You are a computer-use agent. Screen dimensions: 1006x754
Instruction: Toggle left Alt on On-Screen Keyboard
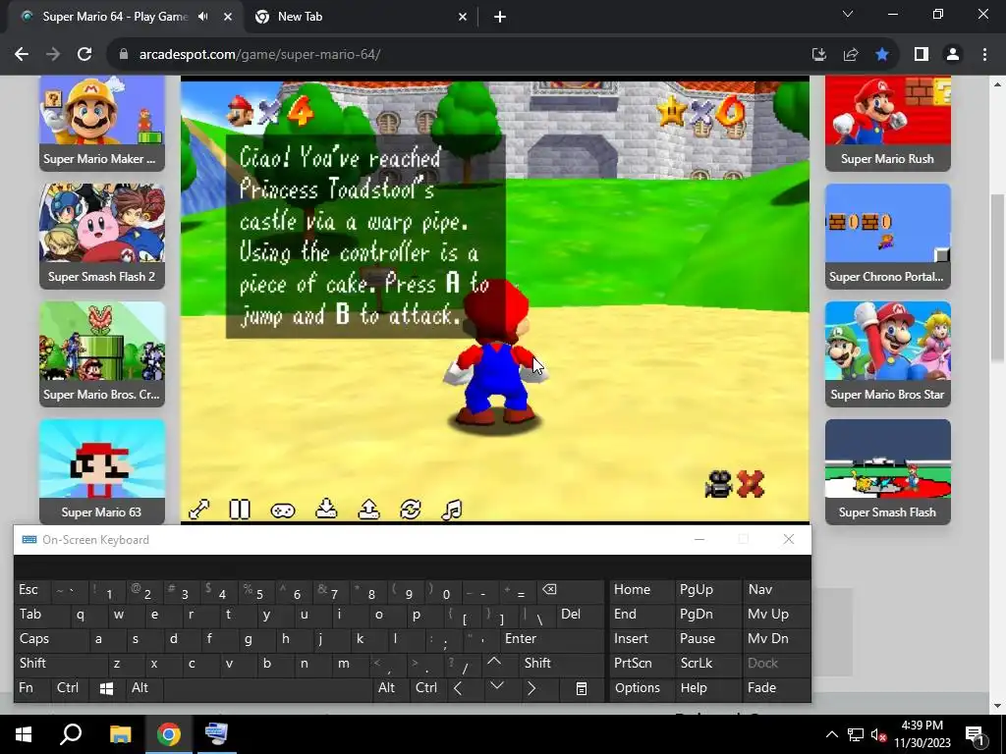[x=144, y=688]
